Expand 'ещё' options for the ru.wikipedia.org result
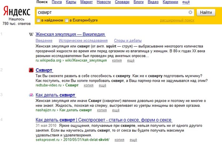 point(131,60)
